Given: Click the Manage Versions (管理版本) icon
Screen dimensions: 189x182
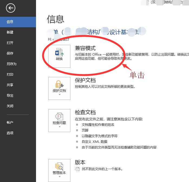Looking at the screenshot, I should pyautogui.click(x=59, y=167).
